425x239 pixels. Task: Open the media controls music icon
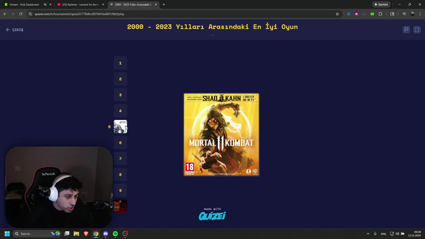click(x=404, y=14)
